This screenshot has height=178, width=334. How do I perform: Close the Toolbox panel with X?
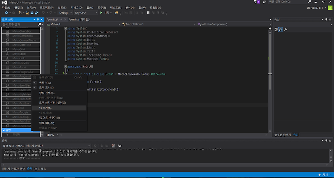(x=42, y=19)
